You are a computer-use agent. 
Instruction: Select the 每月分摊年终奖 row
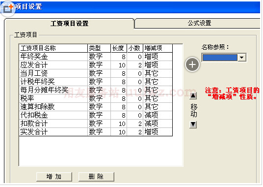coord(96,90)
